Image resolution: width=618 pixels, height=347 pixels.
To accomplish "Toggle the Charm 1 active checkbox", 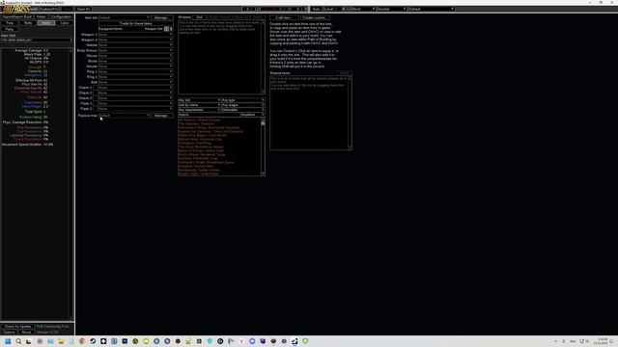I will tap(95, 88).
